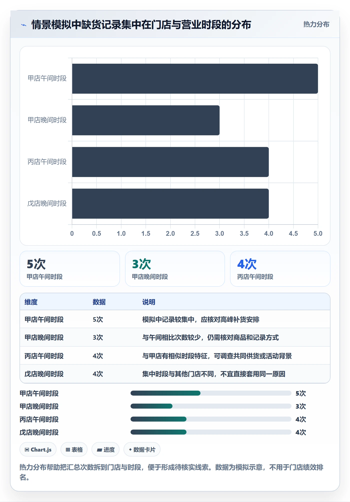Click the 数据卡片 tag chip
The width and height of the screenshot is (350, 502).
point(142,450)
